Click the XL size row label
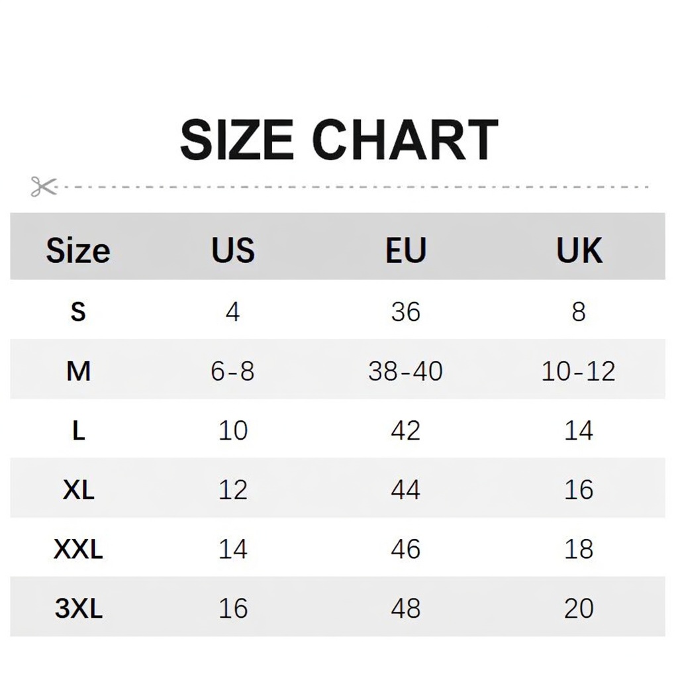678x678 pixels. pyautogui.click(x=78, y=490)
